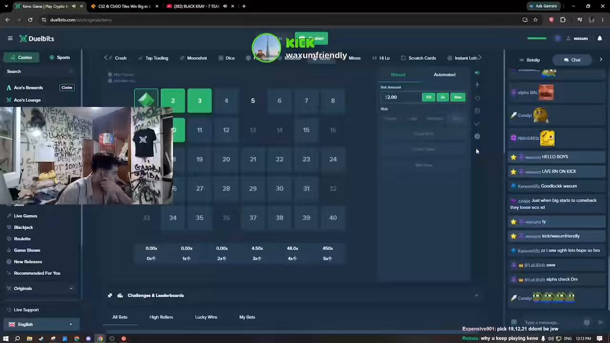The width and height of the screenshot is (610, 343).
Task: Open the Duelbits hamburger menu
Action: pos(10,39)
